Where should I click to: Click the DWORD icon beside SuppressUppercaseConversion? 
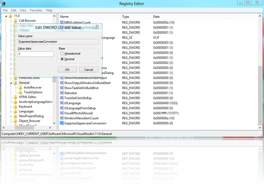tap(62, 123)
